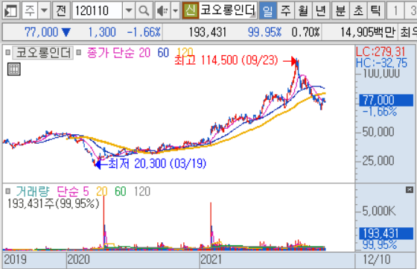Click the stock code field 120110
This screenshot has height=269, width=417.
click(98, 11)
